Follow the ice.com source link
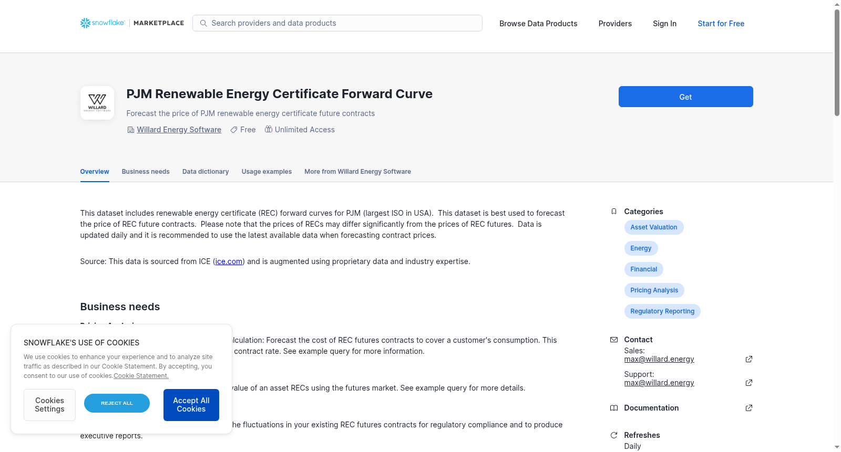 point(229,261)
